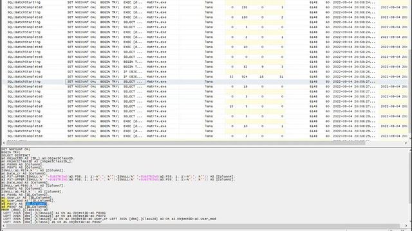Click the LEFT JOIN [Class113] line
This screenshot has width=412, height=231.
(55, 212)
